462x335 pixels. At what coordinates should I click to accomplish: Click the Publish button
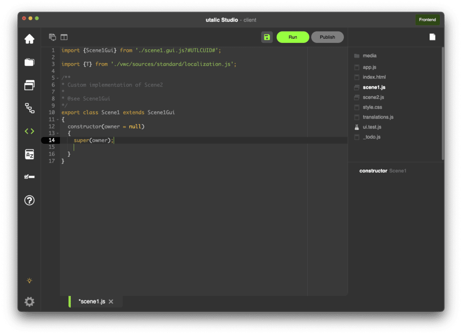tap(327, 37)
